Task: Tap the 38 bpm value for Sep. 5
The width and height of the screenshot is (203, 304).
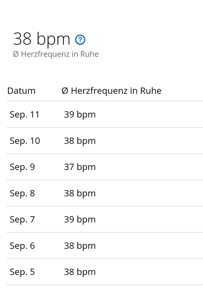Action: (x=80, y=272)
